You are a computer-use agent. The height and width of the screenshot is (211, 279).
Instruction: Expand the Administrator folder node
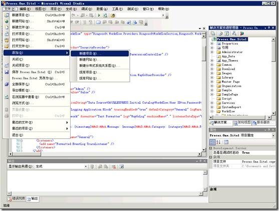click(212, 52)
